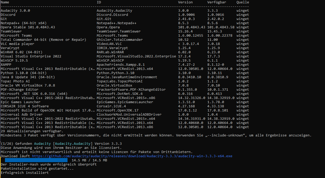Click the blue download progress bar

[x=36, y=160]
